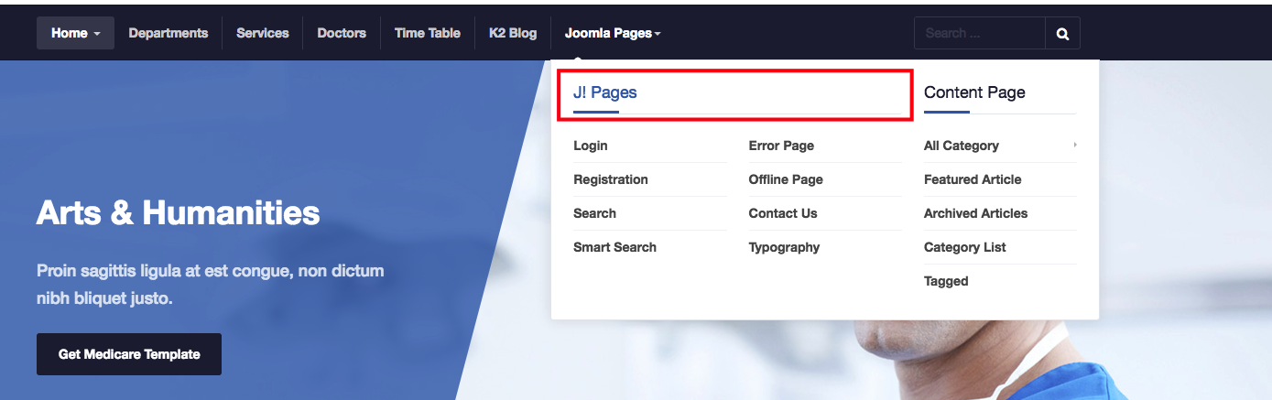The height and width of the screenshot is (400, 1272).
Task: Click in the Search input field
Action: 979,34
